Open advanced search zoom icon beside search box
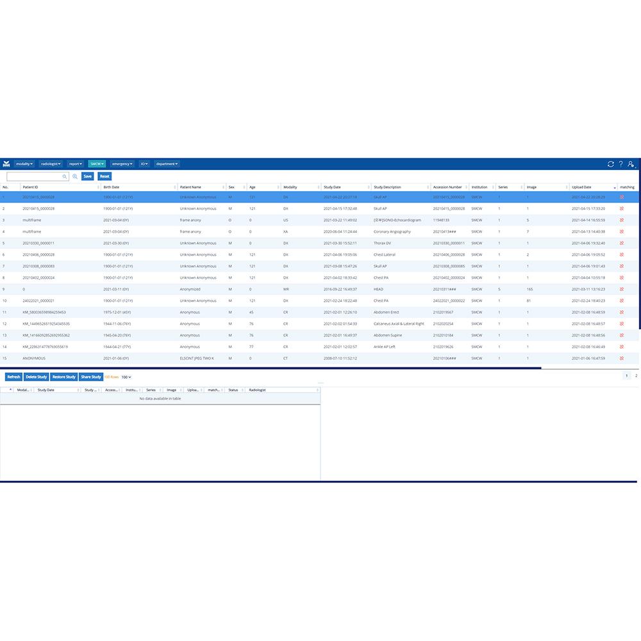Viewport: 641px width, 641px height. click(x=75, y=176)
